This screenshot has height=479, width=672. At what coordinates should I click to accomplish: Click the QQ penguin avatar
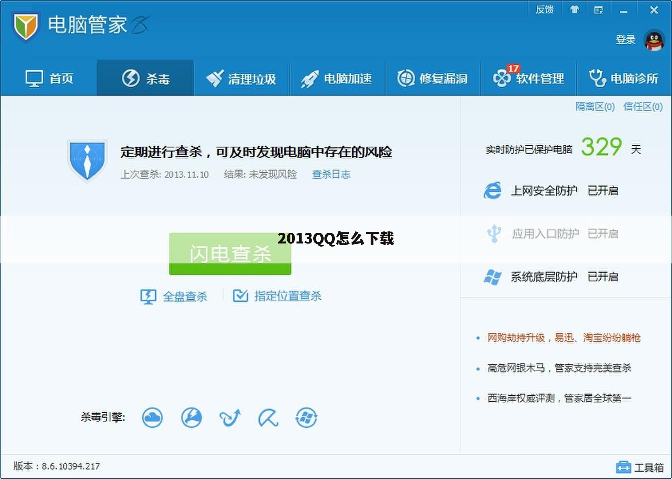point(654,40)
